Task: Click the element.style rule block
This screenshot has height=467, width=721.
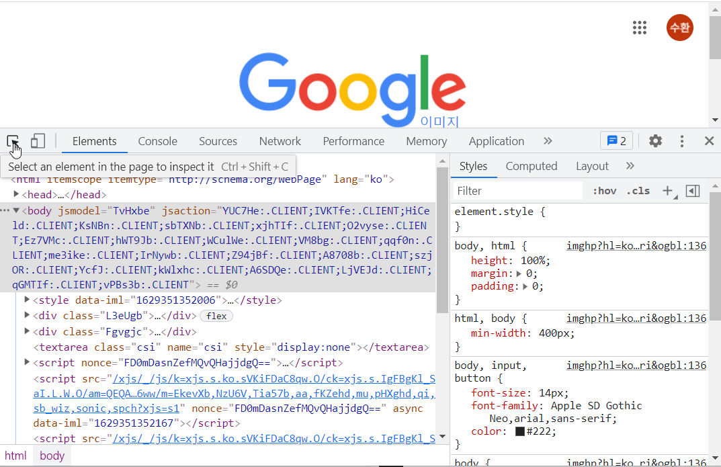Action: coord(579,219)
